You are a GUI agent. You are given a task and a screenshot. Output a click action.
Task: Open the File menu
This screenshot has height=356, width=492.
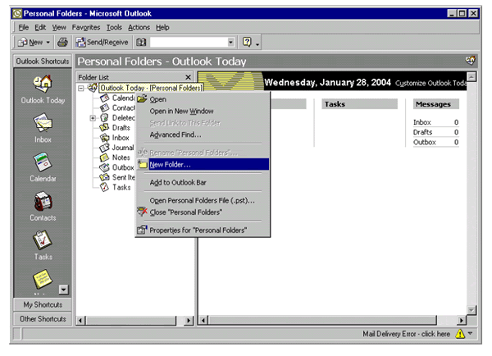24,28
